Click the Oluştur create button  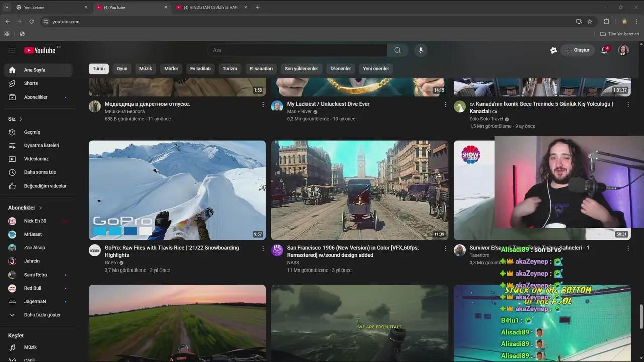click(x=578, y=50)
